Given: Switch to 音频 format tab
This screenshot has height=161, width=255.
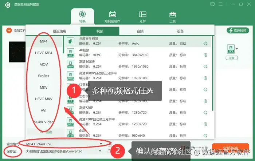Looking at the screenshot, I should [140, 31].
